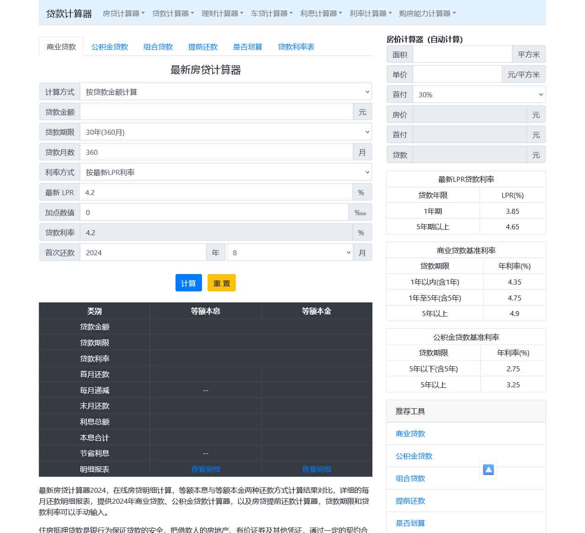Open the 利率方式 select box

(x=226, y=172)
